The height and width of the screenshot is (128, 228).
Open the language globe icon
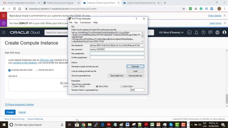[217, 32]
